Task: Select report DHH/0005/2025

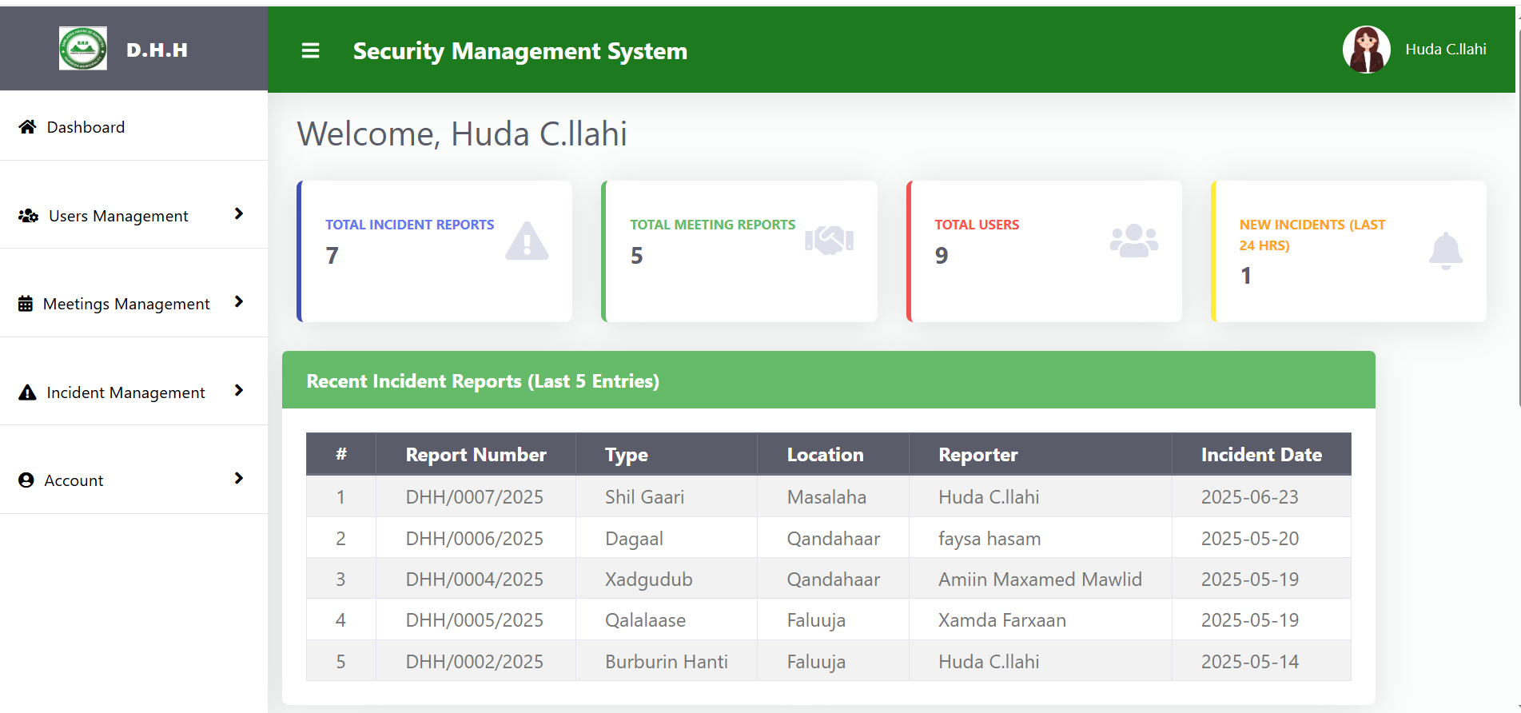Action: pos(475,620)
